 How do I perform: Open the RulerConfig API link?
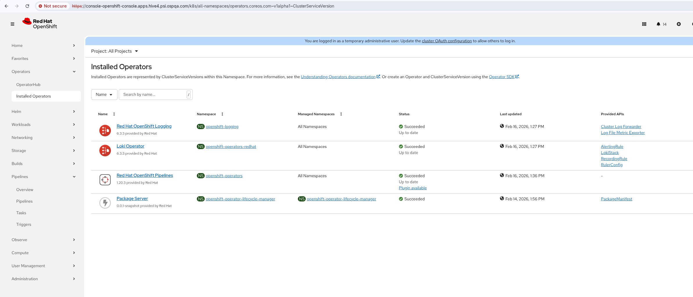(612, 165)
